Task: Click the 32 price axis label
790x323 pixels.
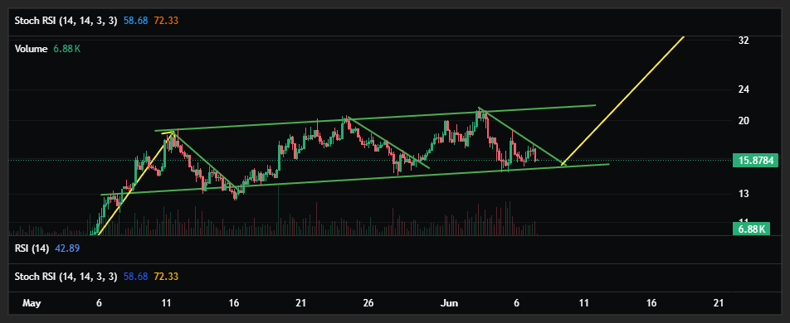Action: (x=744, y=41)
